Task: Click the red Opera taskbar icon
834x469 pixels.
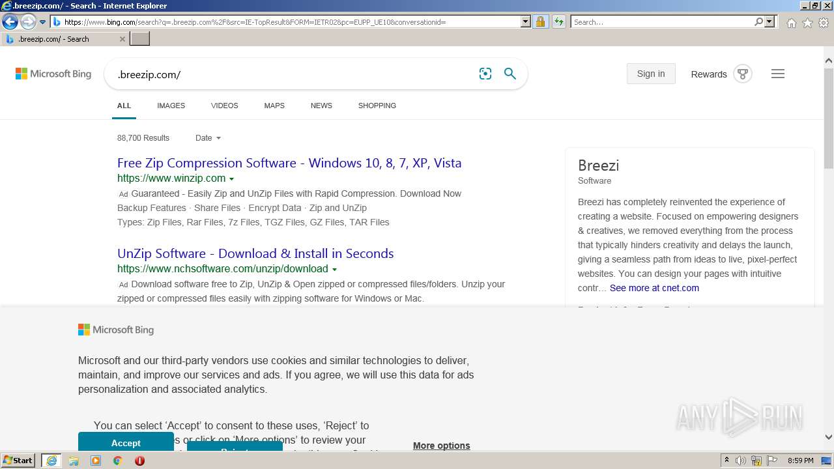Action: click(139, 461)
